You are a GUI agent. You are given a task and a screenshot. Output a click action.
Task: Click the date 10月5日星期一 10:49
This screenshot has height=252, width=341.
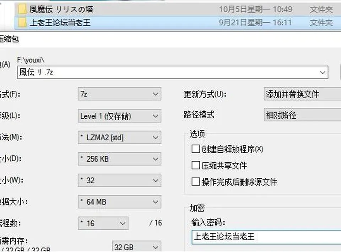click(255, 9)
